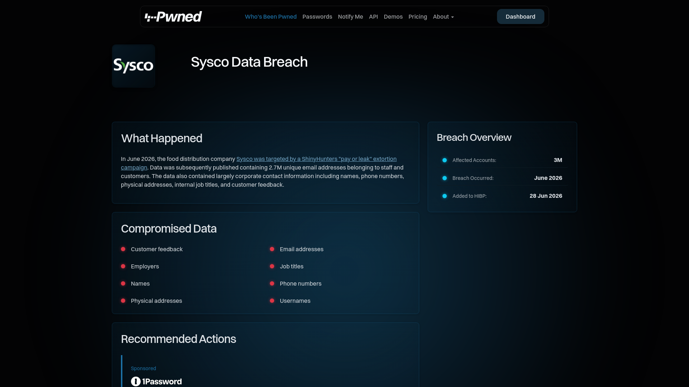This screenshot has width=689, height=387.
Task: Click the Names list item
Action: point(140,283)
